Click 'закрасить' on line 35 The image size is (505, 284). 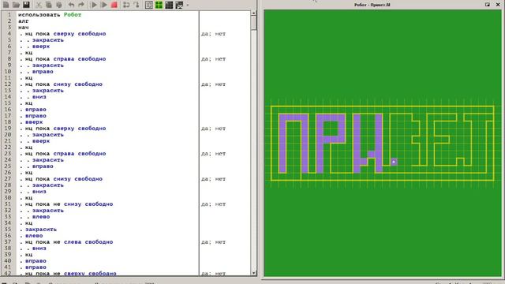[41, 230]
